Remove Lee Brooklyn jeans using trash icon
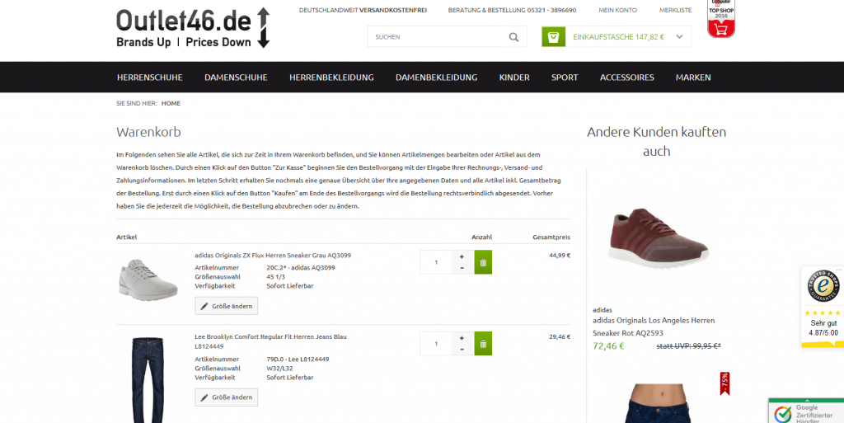 point(483,343)
